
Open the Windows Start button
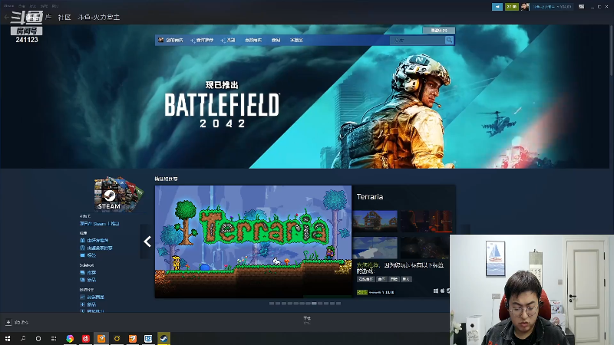click(x=8, y=338)
